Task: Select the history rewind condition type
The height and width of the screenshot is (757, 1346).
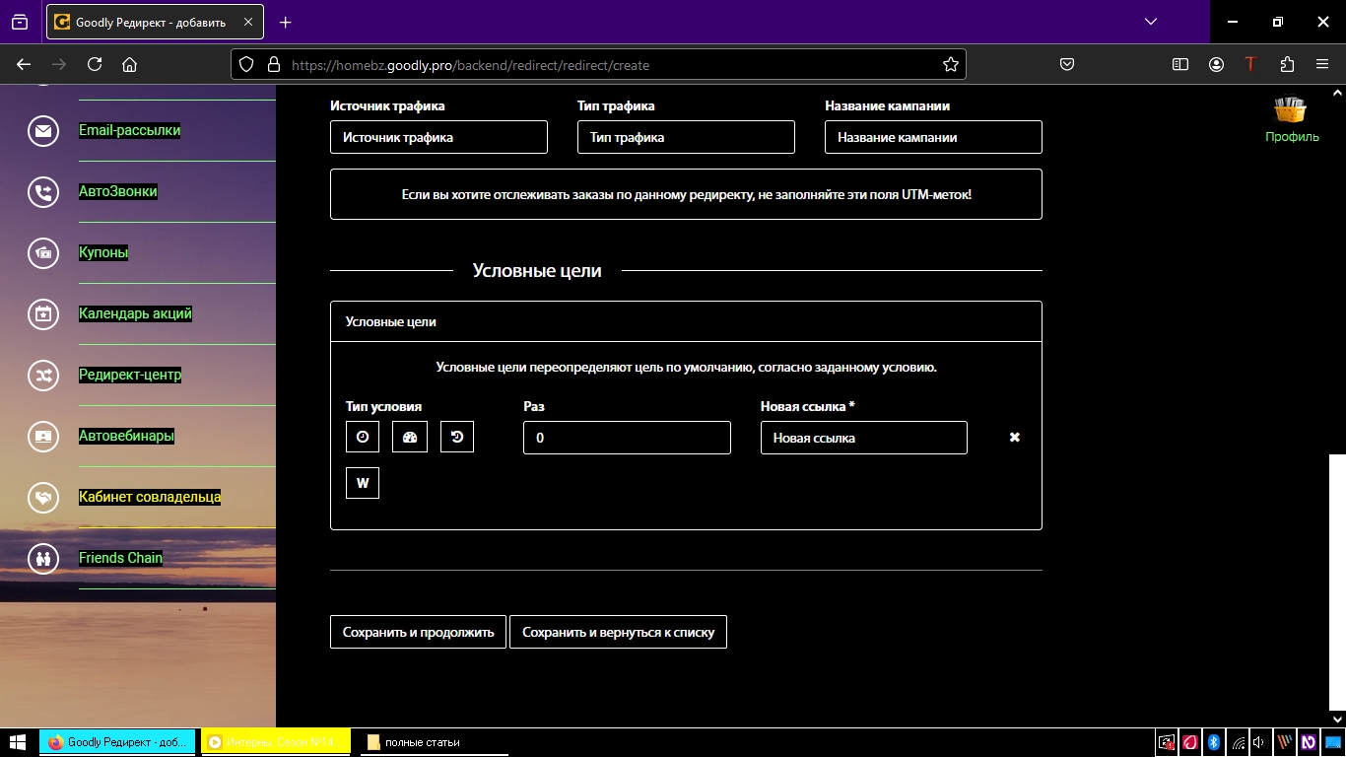Action: click(457, 437)
